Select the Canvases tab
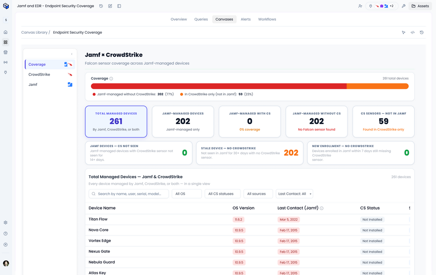436x275 pixels. pos(224,19)
